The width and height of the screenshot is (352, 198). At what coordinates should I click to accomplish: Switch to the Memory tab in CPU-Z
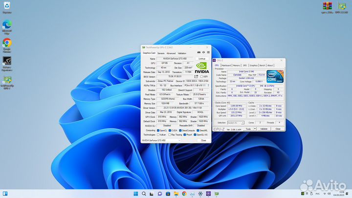237,66
